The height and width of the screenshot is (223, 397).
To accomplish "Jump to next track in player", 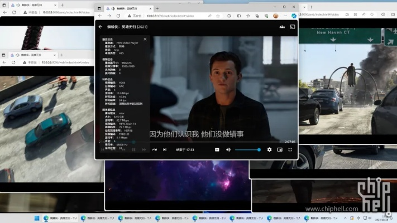I will pos(165,149).
